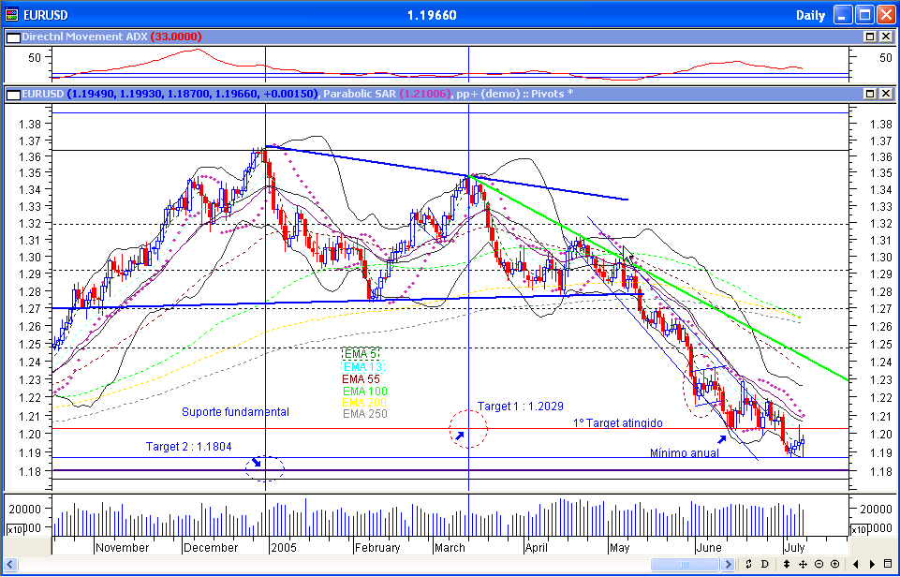Image resolution: width=900 pixels, height=577 pixels.
Task: Click the Target 1 : 1.2029 annotation
Action: pos(521,406)
